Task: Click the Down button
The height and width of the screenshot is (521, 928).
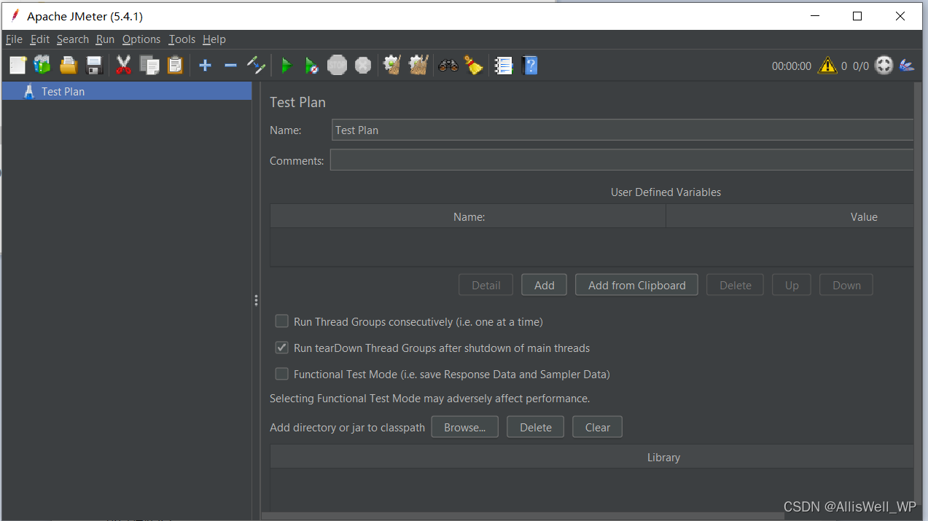Action: [846, 286]
